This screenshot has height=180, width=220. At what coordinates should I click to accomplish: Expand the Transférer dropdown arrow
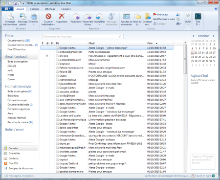(100, 24)
